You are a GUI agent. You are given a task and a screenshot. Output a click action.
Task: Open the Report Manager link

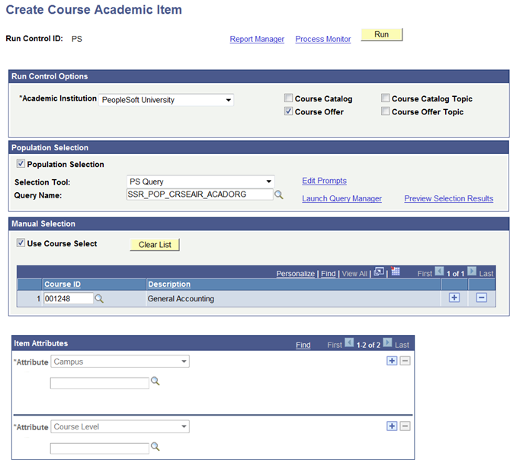click(x=257, y=39)
